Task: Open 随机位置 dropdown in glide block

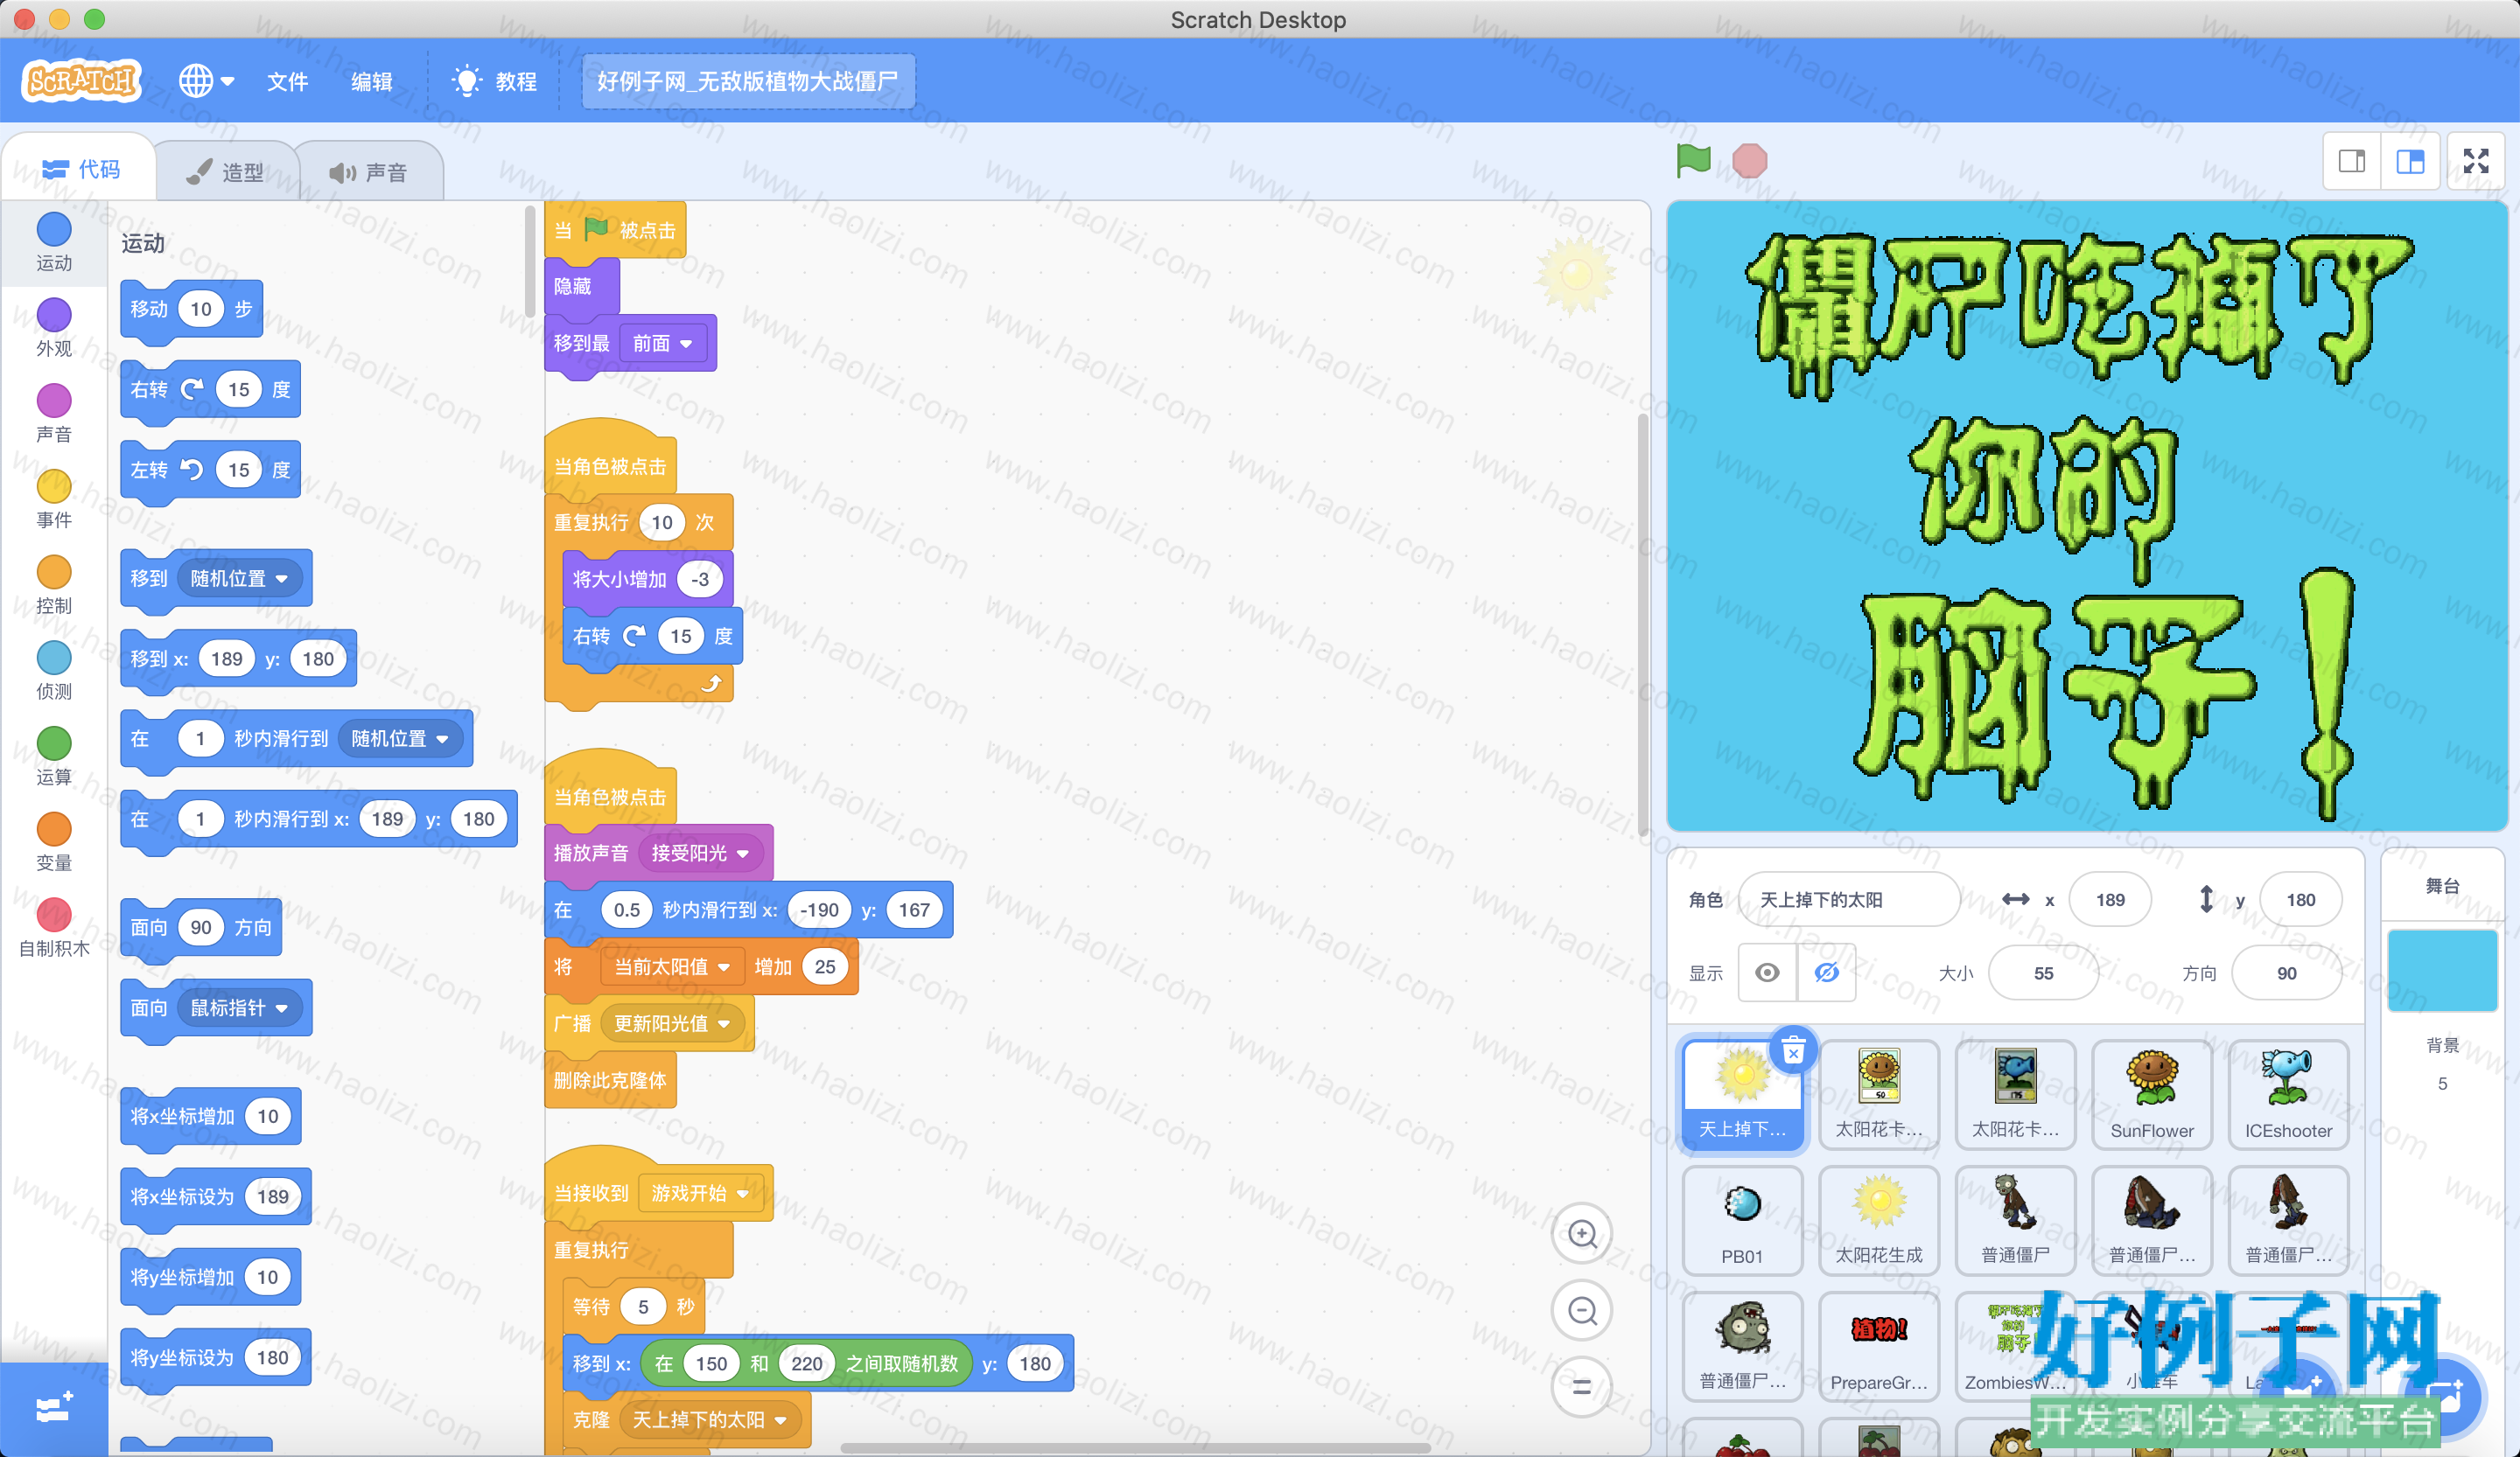Action: click(400, 738)
